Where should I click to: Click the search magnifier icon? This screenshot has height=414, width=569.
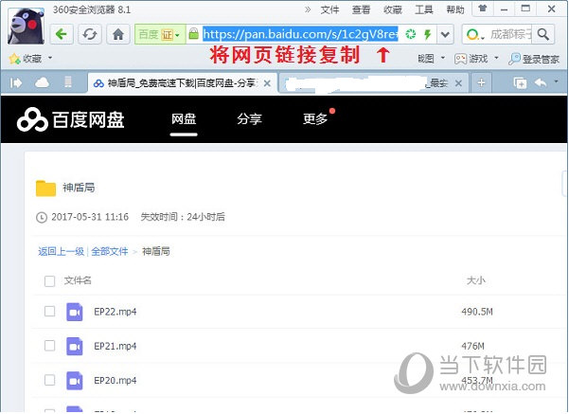point(543,34)
